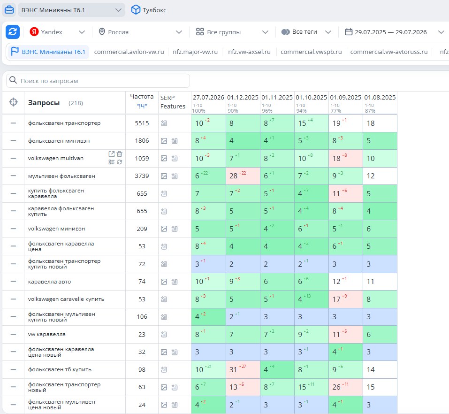Click the blue refresh positions button
The height and width of the screenshot is (414, 449).
pyautogui.click(x=13, y=32)
